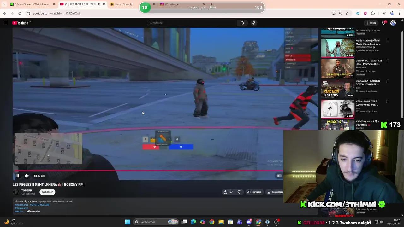404x227 pixels.
Task: Click the taskbar Rechercher search box
Action: tap(157, 222)
